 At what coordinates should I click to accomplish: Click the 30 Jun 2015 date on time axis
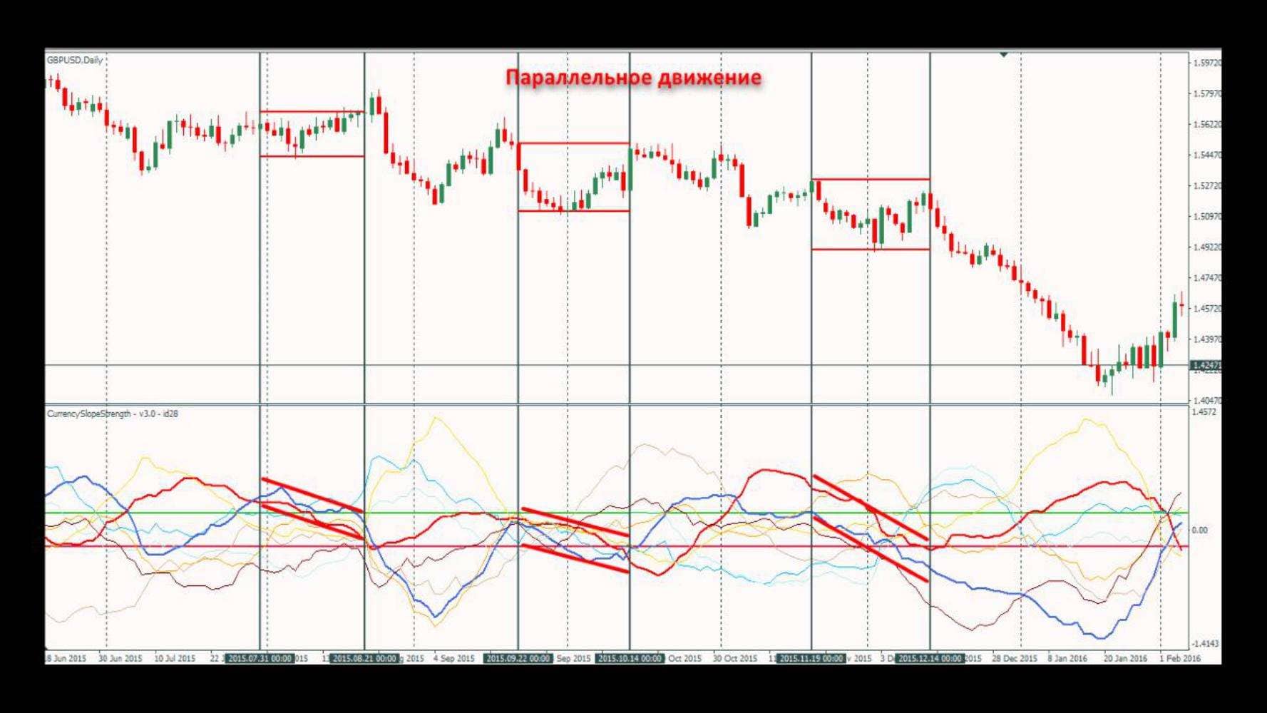(x=120, y=658)
